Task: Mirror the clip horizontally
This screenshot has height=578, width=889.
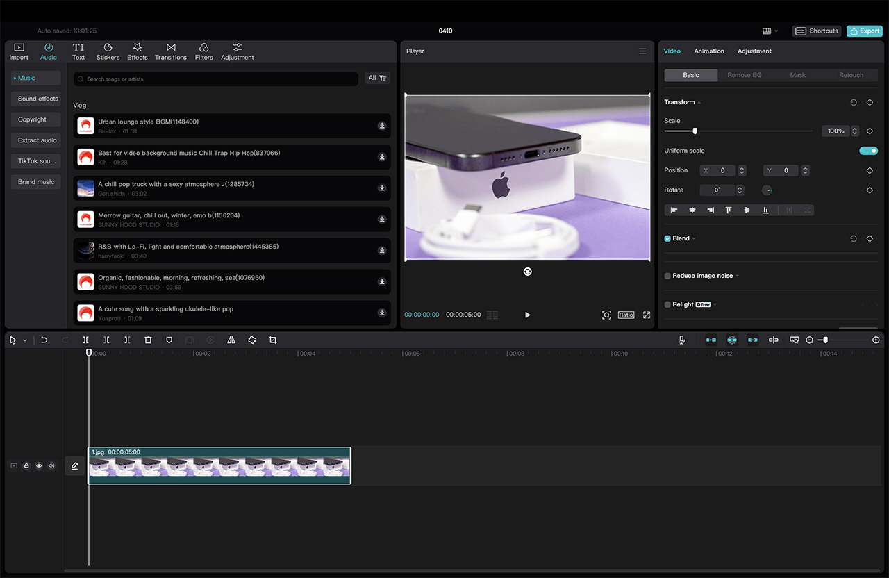Action: pos(231,340)
